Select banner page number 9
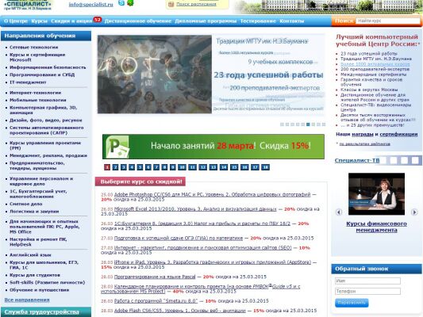Viewport: 423px width, 317px height. click(173, 167)
